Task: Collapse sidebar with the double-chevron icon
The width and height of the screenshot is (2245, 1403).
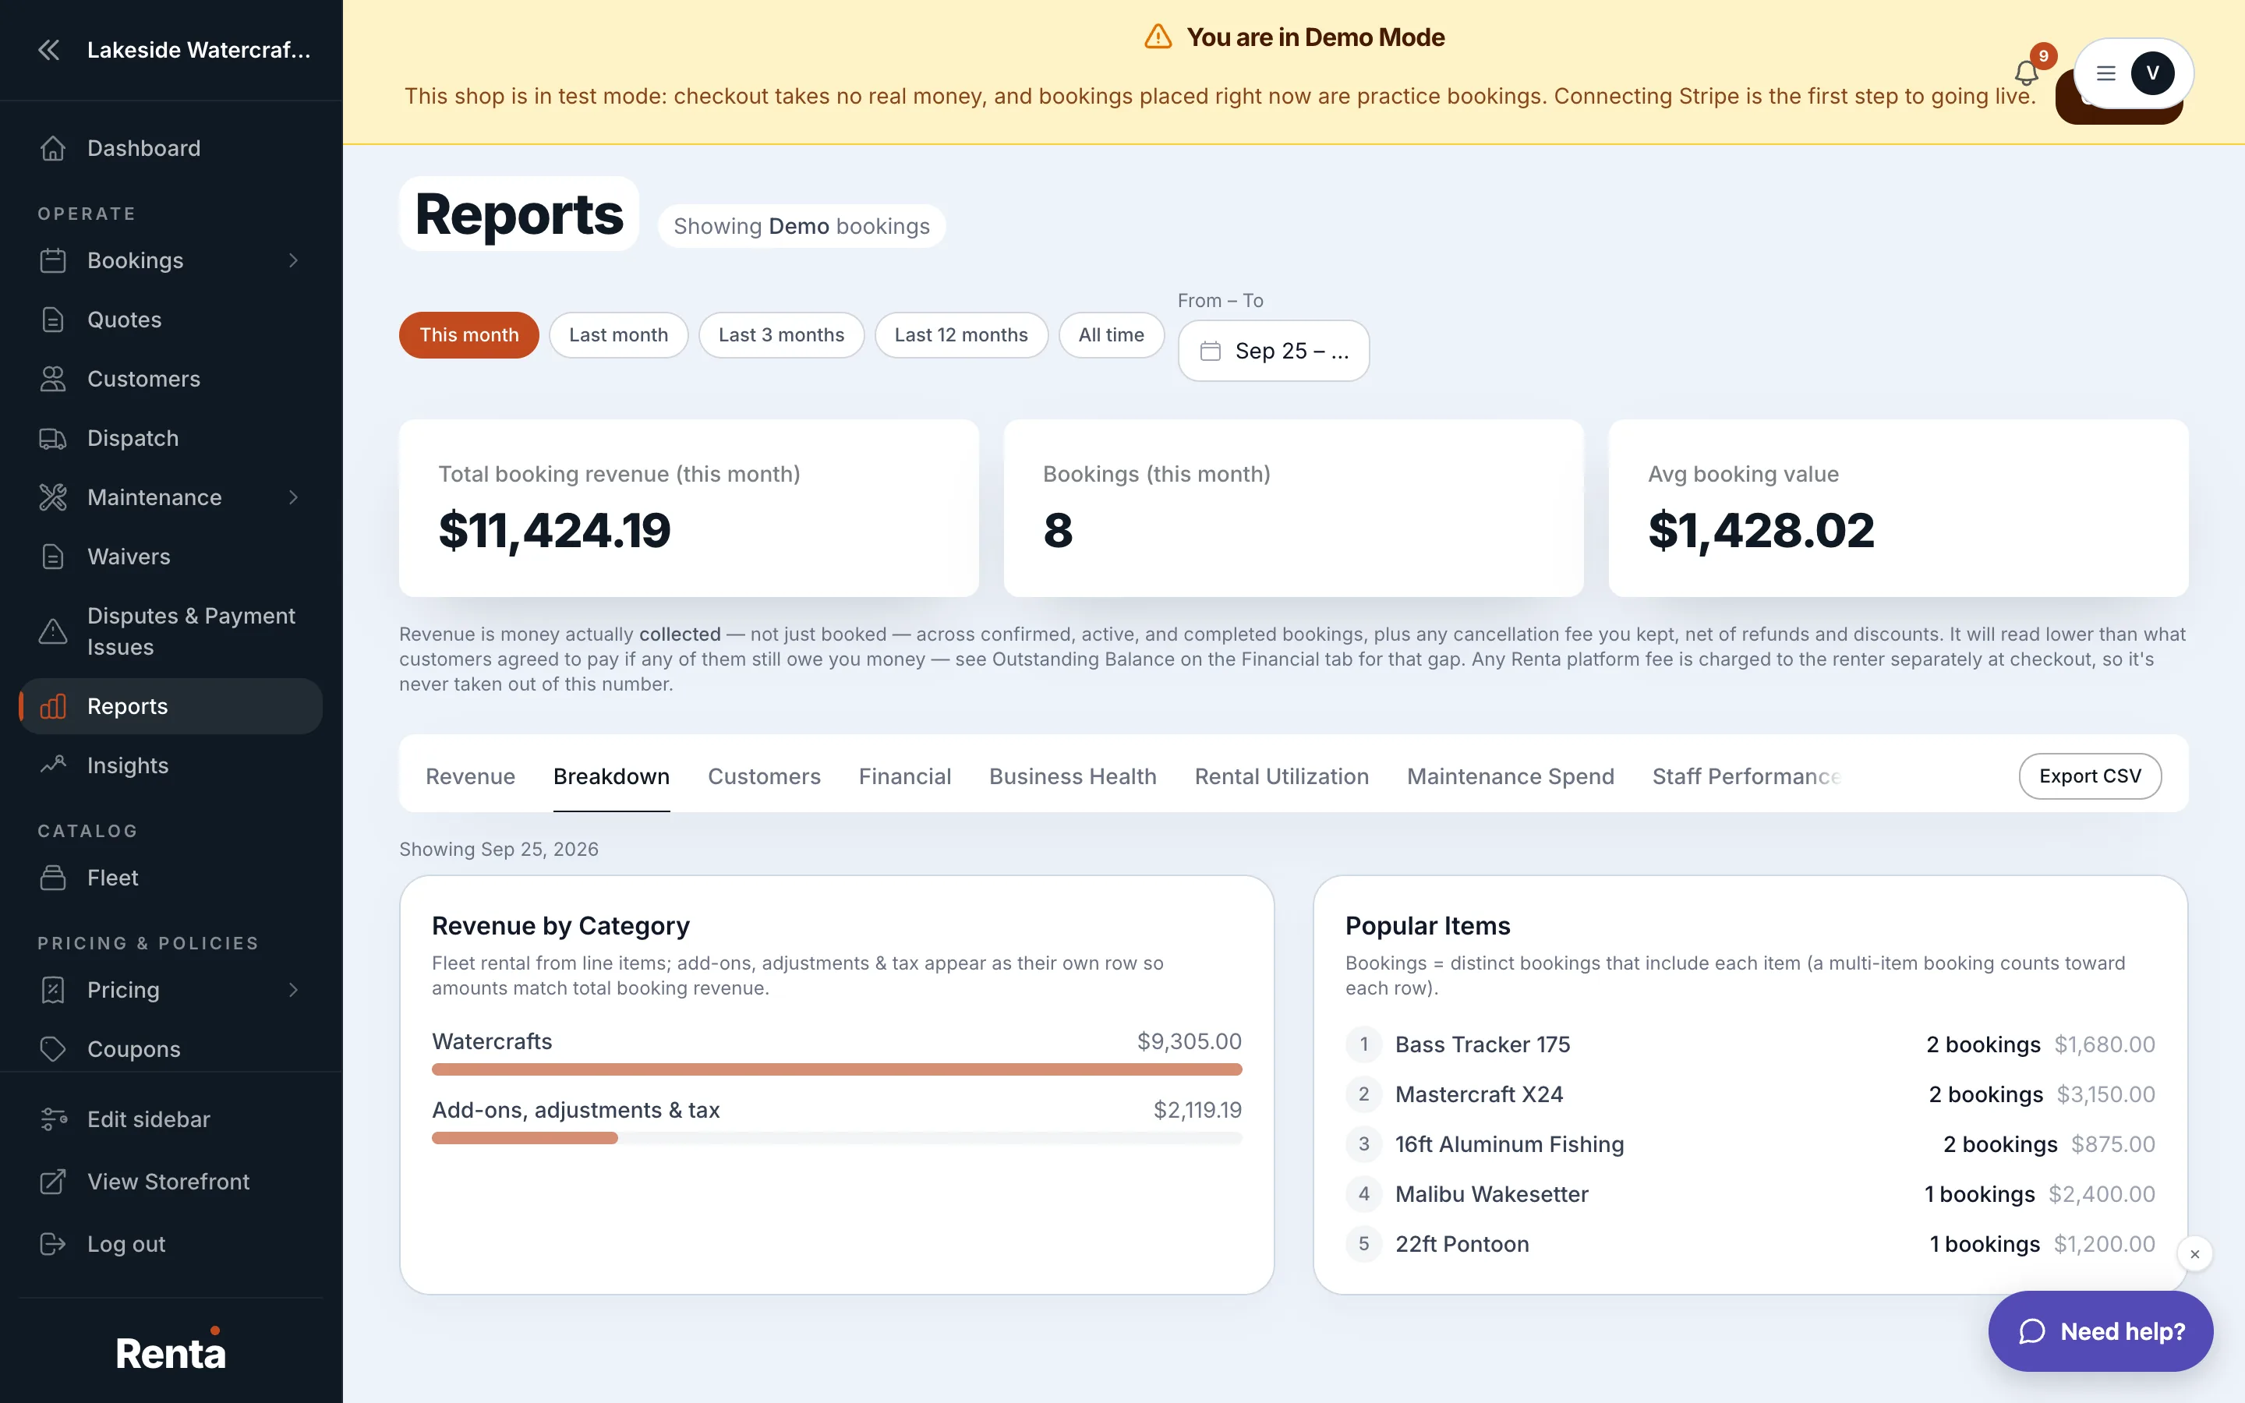Action: click(x=49, y=50)
